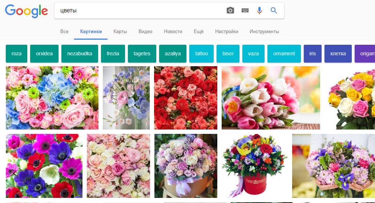Screen dimensions: 375x203
Task: Filter results by iris chip
Action: click(x=312, y=53)
